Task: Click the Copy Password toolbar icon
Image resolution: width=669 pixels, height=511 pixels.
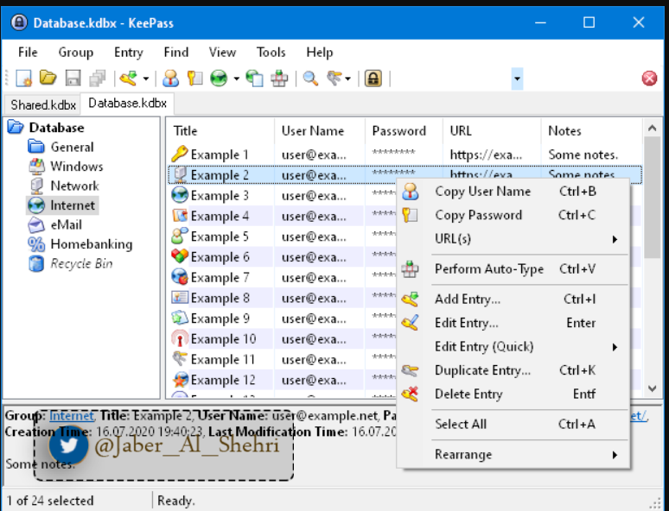Action: 194,79
